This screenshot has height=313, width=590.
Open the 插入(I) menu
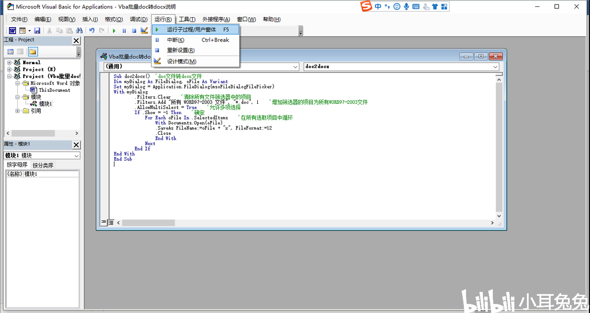click(x=90, y=20)
